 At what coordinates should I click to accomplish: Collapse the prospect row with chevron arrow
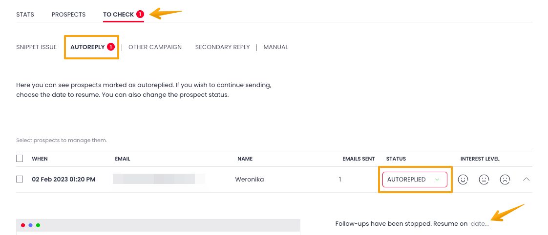526,180
